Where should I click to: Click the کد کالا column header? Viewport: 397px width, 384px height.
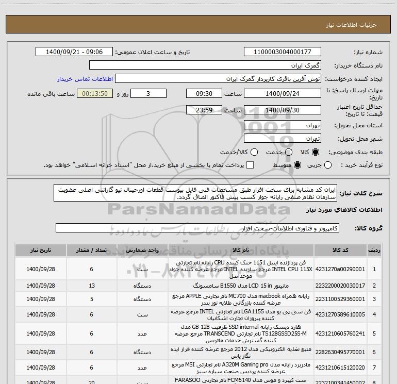tap(340, 250)
